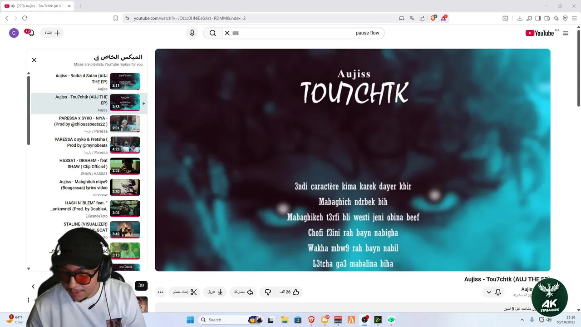
Task: Open the Brave Rewards triangle icon
Action: pos(444,18)
